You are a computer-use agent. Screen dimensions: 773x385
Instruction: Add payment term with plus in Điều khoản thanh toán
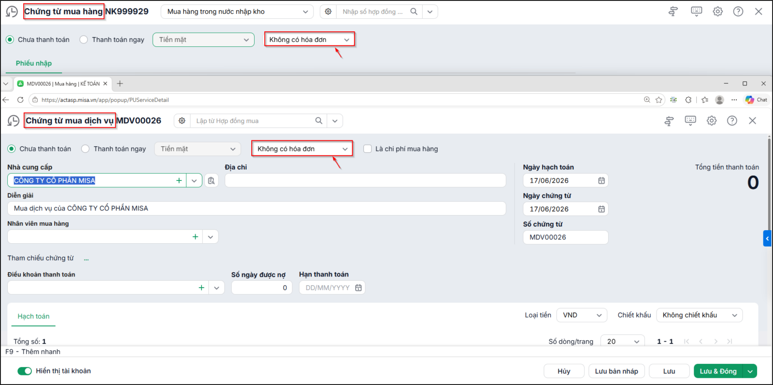[201, 288]
